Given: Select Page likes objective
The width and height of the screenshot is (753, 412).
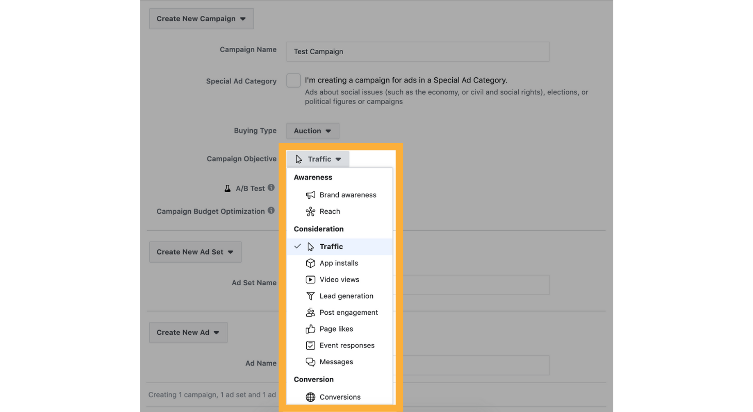Looking at the screenshot, I should point(340,329).
